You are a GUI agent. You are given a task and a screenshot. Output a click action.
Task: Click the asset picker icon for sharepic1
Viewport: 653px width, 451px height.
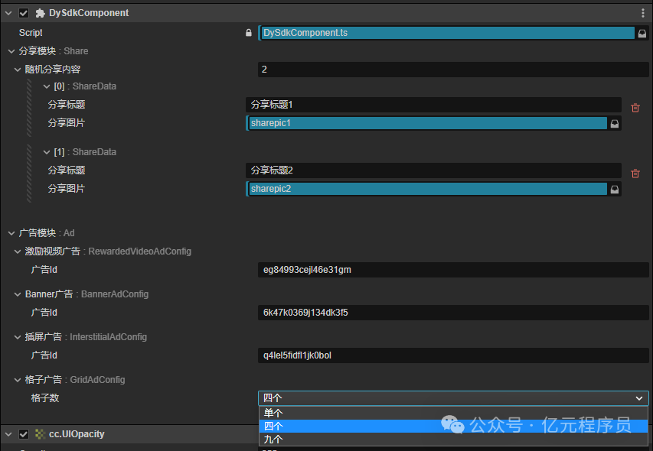point(614,124)
